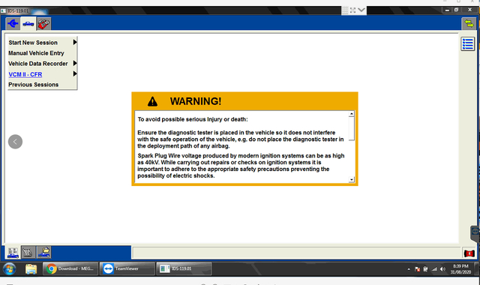Minimize the IDS-119.01 window
The height and width of the screenshot is (285, 480).
(447, 10)
